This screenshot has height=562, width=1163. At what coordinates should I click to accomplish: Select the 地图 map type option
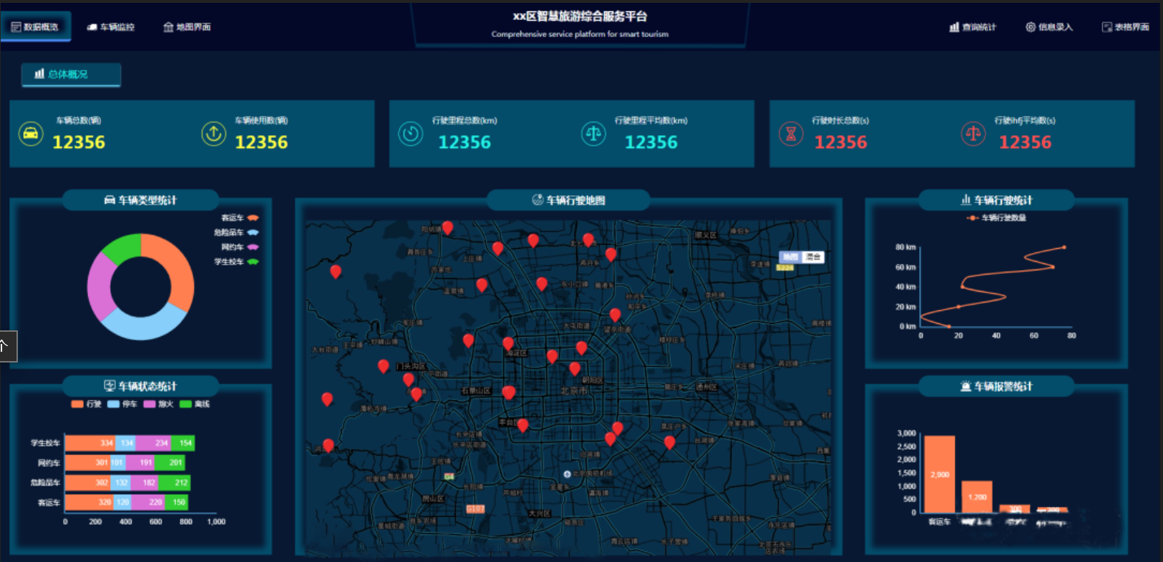pyautogui.click(x=790, y=257)
